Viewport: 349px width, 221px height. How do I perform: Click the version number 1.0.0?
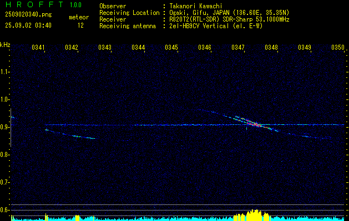[75, 5]
